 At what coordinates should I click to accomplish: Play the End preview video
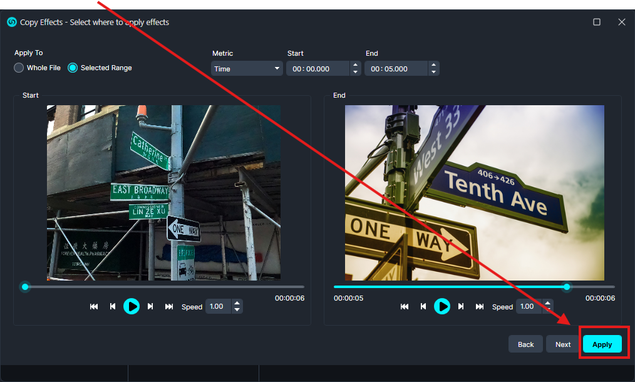[442, 306]
